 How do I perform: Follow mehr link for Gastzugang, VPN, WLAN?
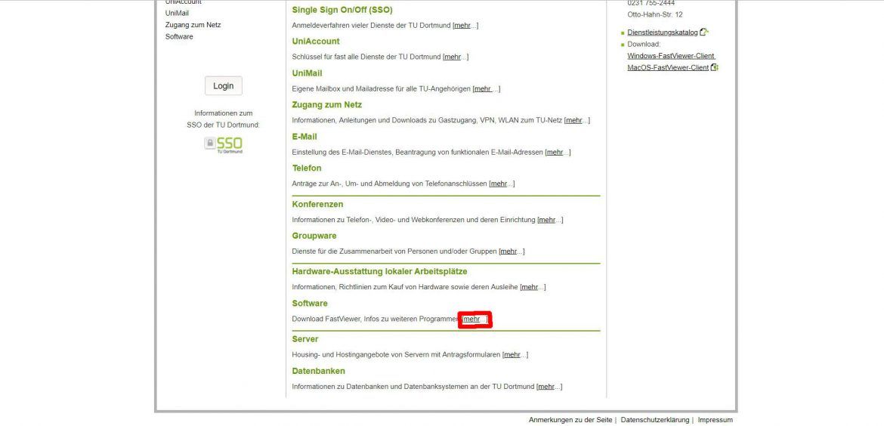[x=574, y=121]
